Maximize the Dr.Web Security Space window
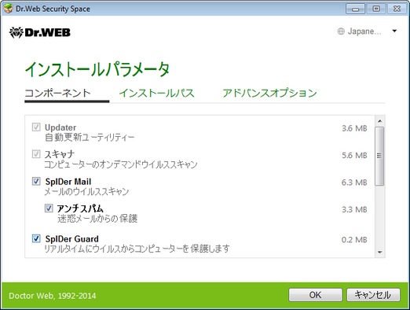 click(x=376, y=9)
